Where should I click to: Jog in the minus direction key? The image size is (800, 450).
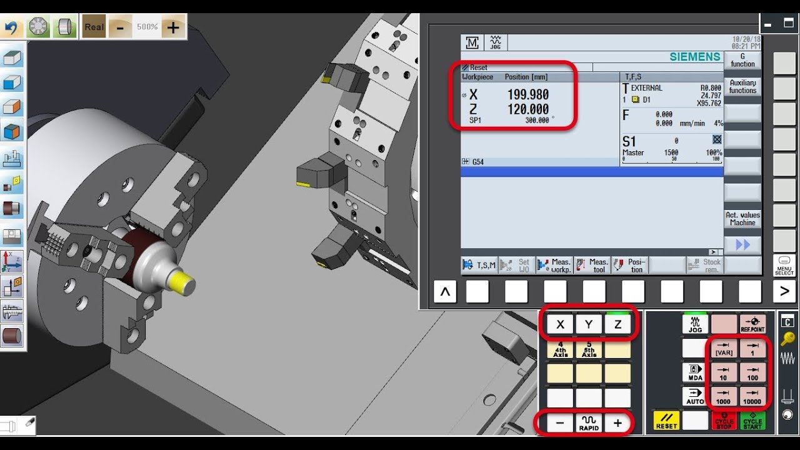pyautogui.click(x=560, y=423)
